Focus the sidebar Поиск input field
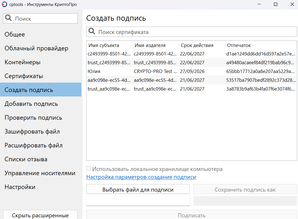 pyautogui.click(x=40, y=18)
